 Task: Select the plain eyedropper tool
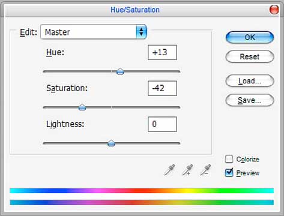click(169, 170)
